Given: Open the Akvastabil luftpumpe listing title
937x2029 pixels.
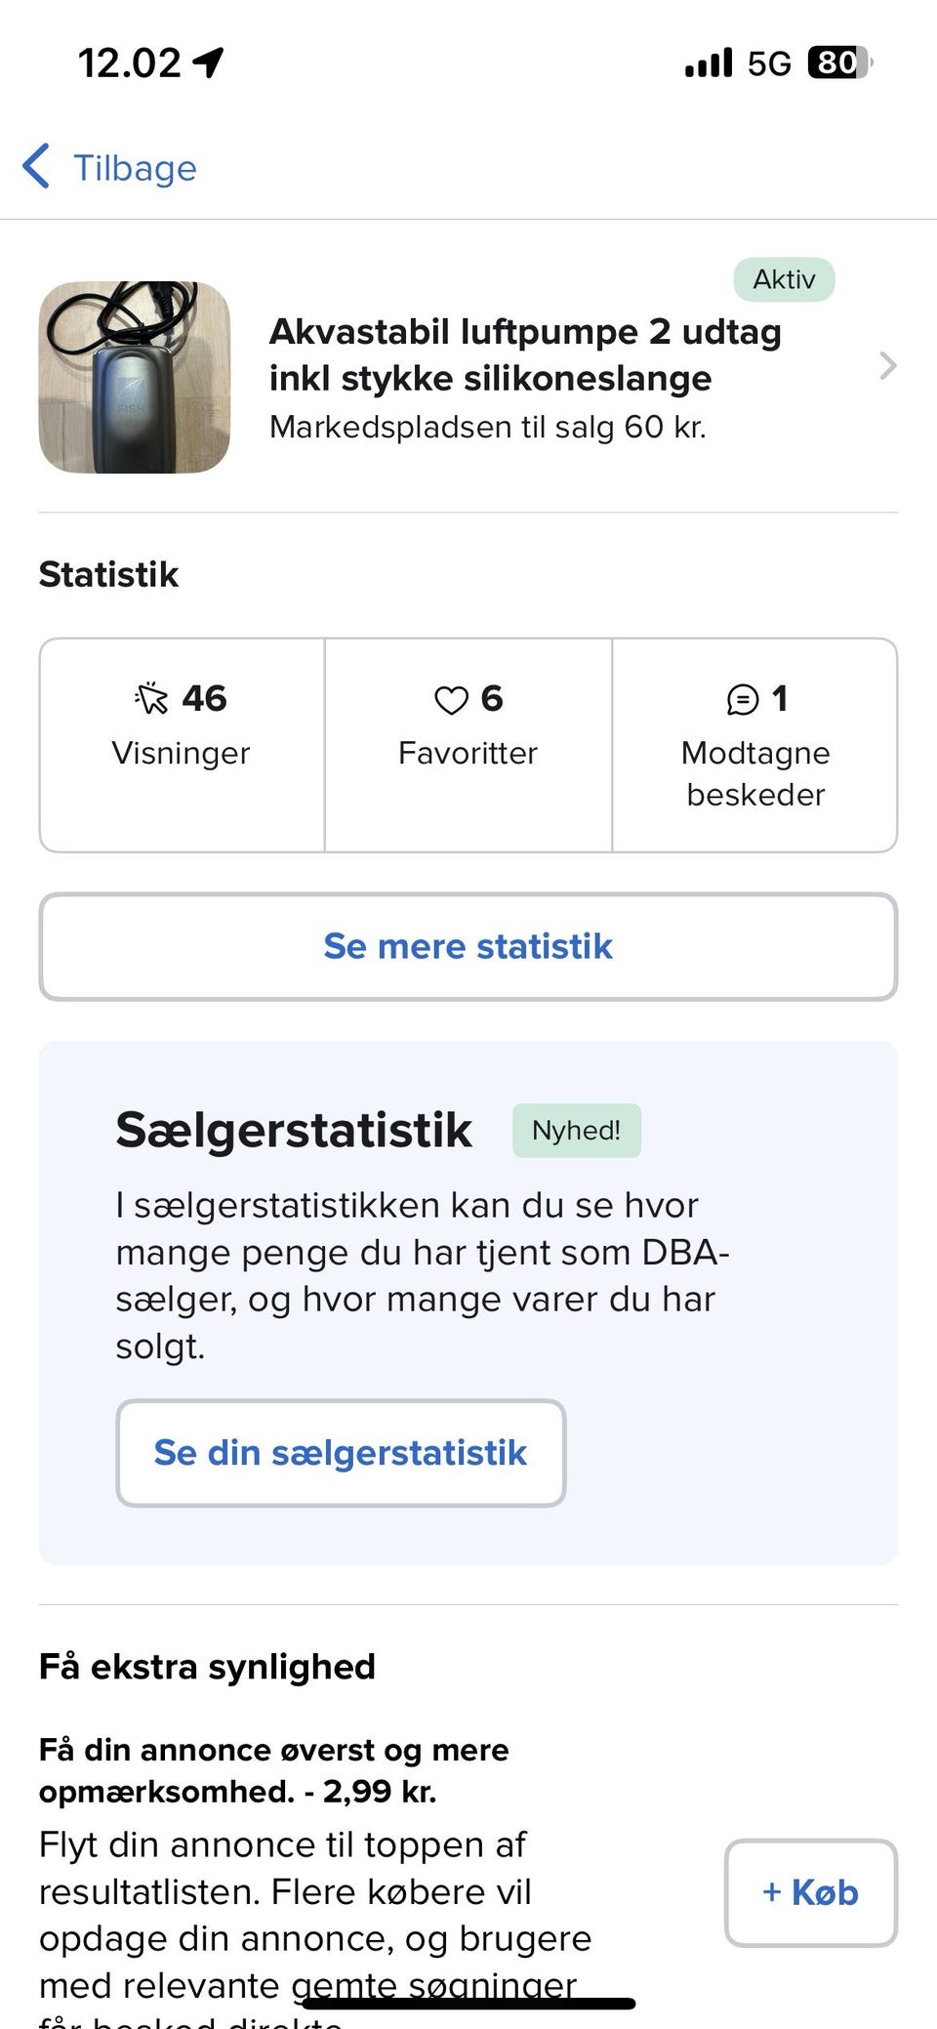Looking at the screenshot, I should (x=525, y=354).
